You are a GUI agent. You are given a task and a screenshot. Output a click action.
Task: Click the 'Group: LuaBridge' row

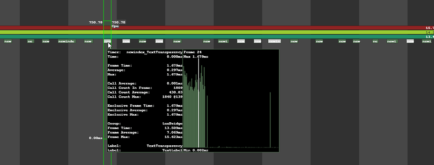(145, 124)
